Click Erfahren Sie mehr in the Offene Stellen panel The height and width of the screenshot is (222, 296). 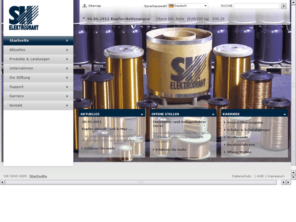click(171, 149)
